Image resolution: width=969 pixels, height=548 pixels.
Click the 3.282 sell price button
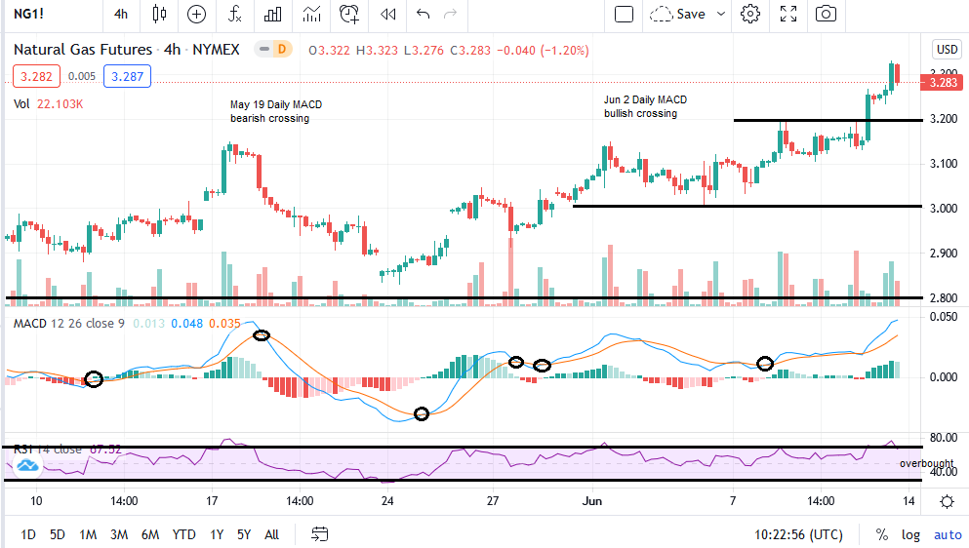coord(36,77)
